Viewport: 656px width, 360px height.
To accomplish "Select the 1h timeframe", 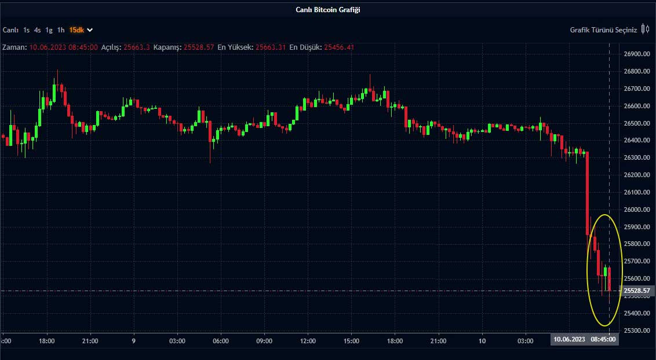I will pos(61,30).
